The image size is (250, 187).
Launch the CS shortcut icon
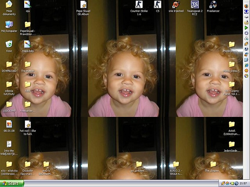157,7
